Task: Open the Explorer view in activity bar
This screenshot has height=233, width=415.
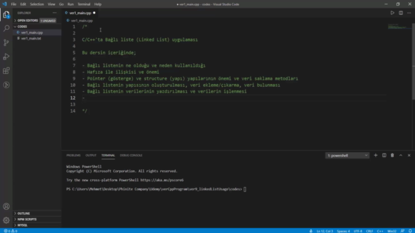Action: pyautogui.click(x=6, y=14)
